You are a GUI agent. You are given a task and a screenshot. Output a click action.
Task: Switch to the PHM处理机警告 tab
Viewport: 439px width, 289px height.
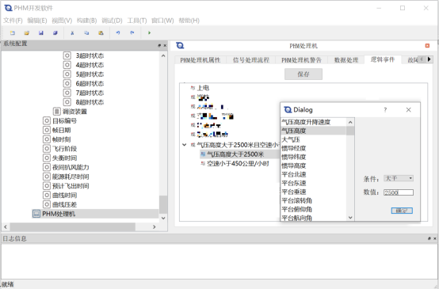point(301,60)
